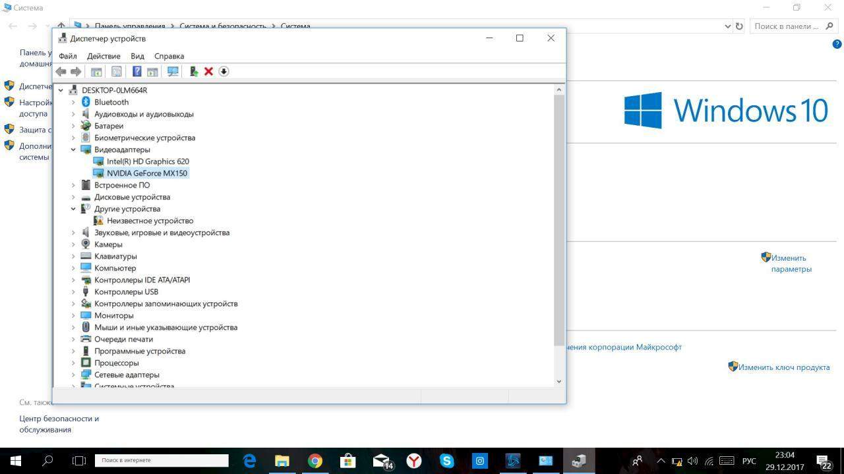Click the Back arrow in Device Manager toolbar
The image size is (844, 474).
click(x=61, y=71)
